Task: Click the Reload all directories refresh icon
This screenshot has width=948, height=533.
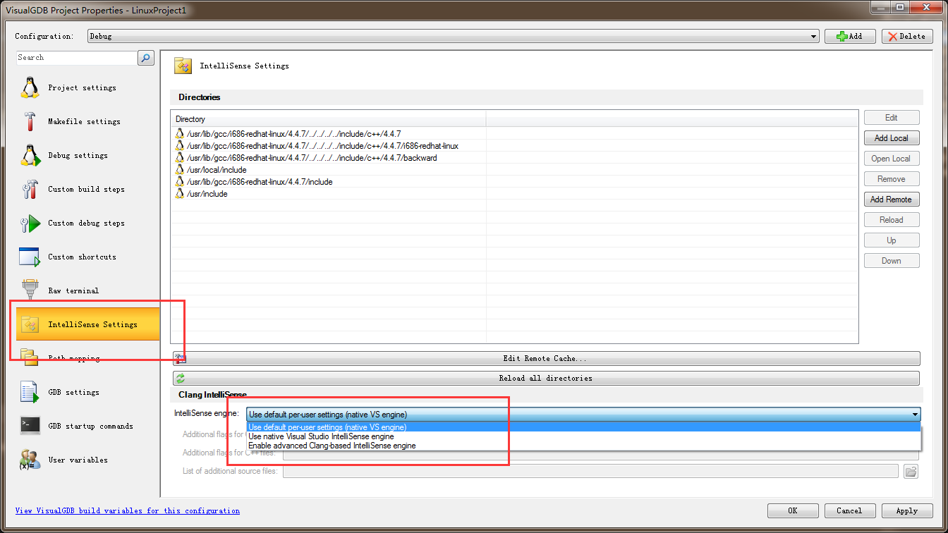Action: coord(181,378)
